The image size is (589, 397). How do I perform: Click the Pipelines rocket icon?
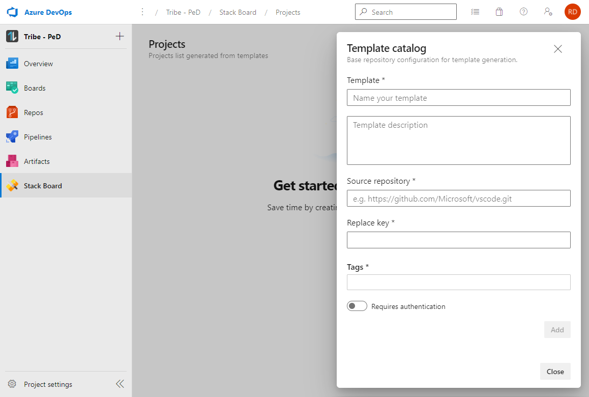pyautogui.click(x=12, y=136)
